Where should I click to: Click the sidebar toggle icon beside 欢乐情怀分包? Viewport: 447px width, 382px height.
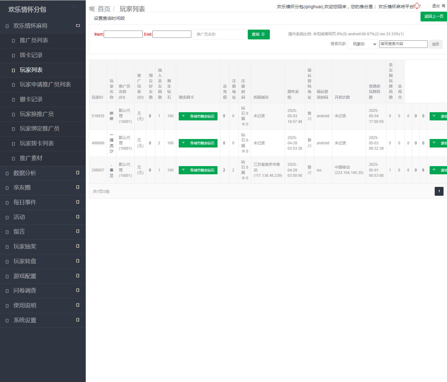point(74,7)
